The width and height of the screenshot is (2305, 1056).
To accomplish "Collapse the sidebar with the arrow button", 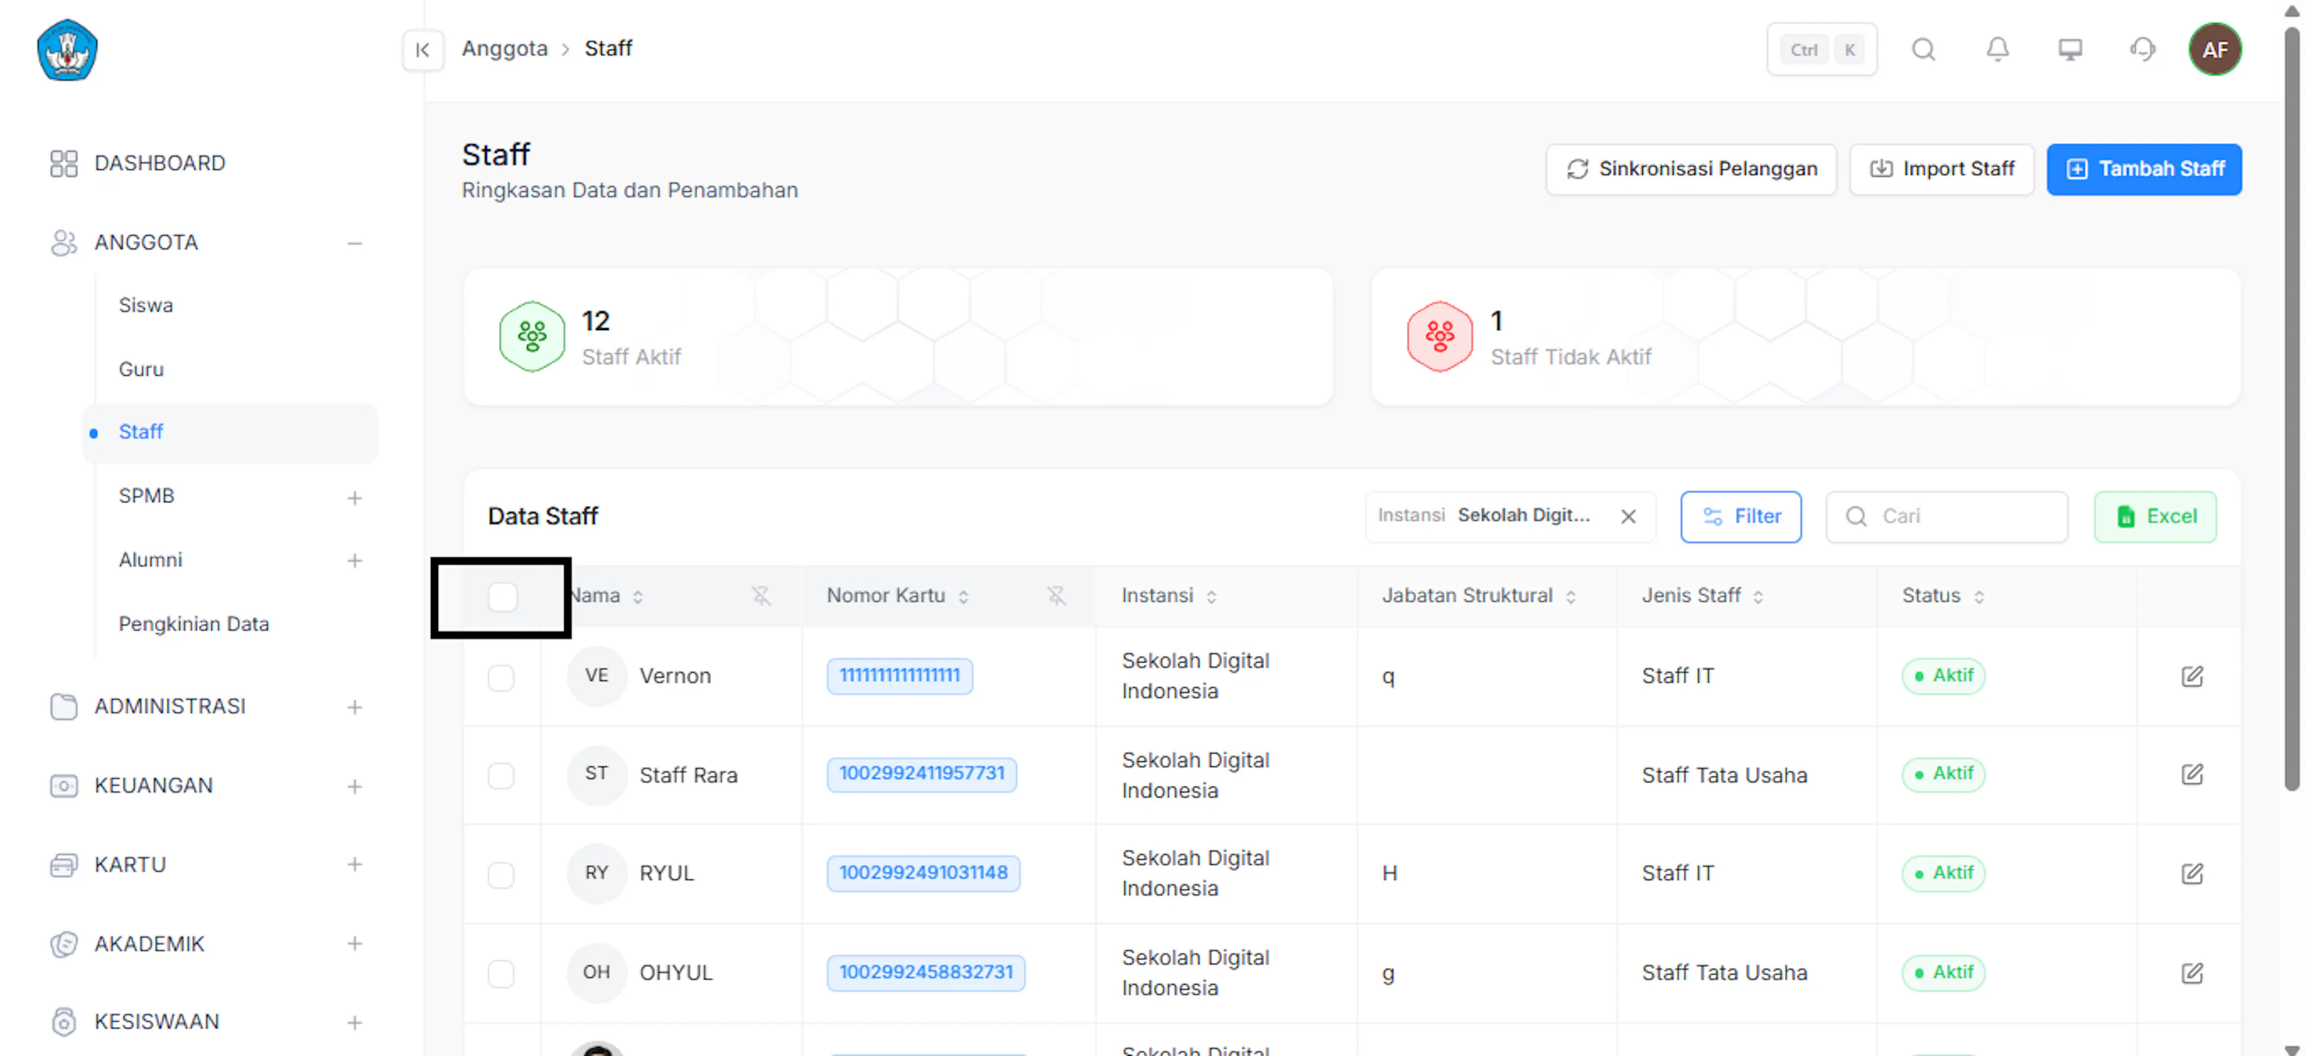I will [423, 49].
